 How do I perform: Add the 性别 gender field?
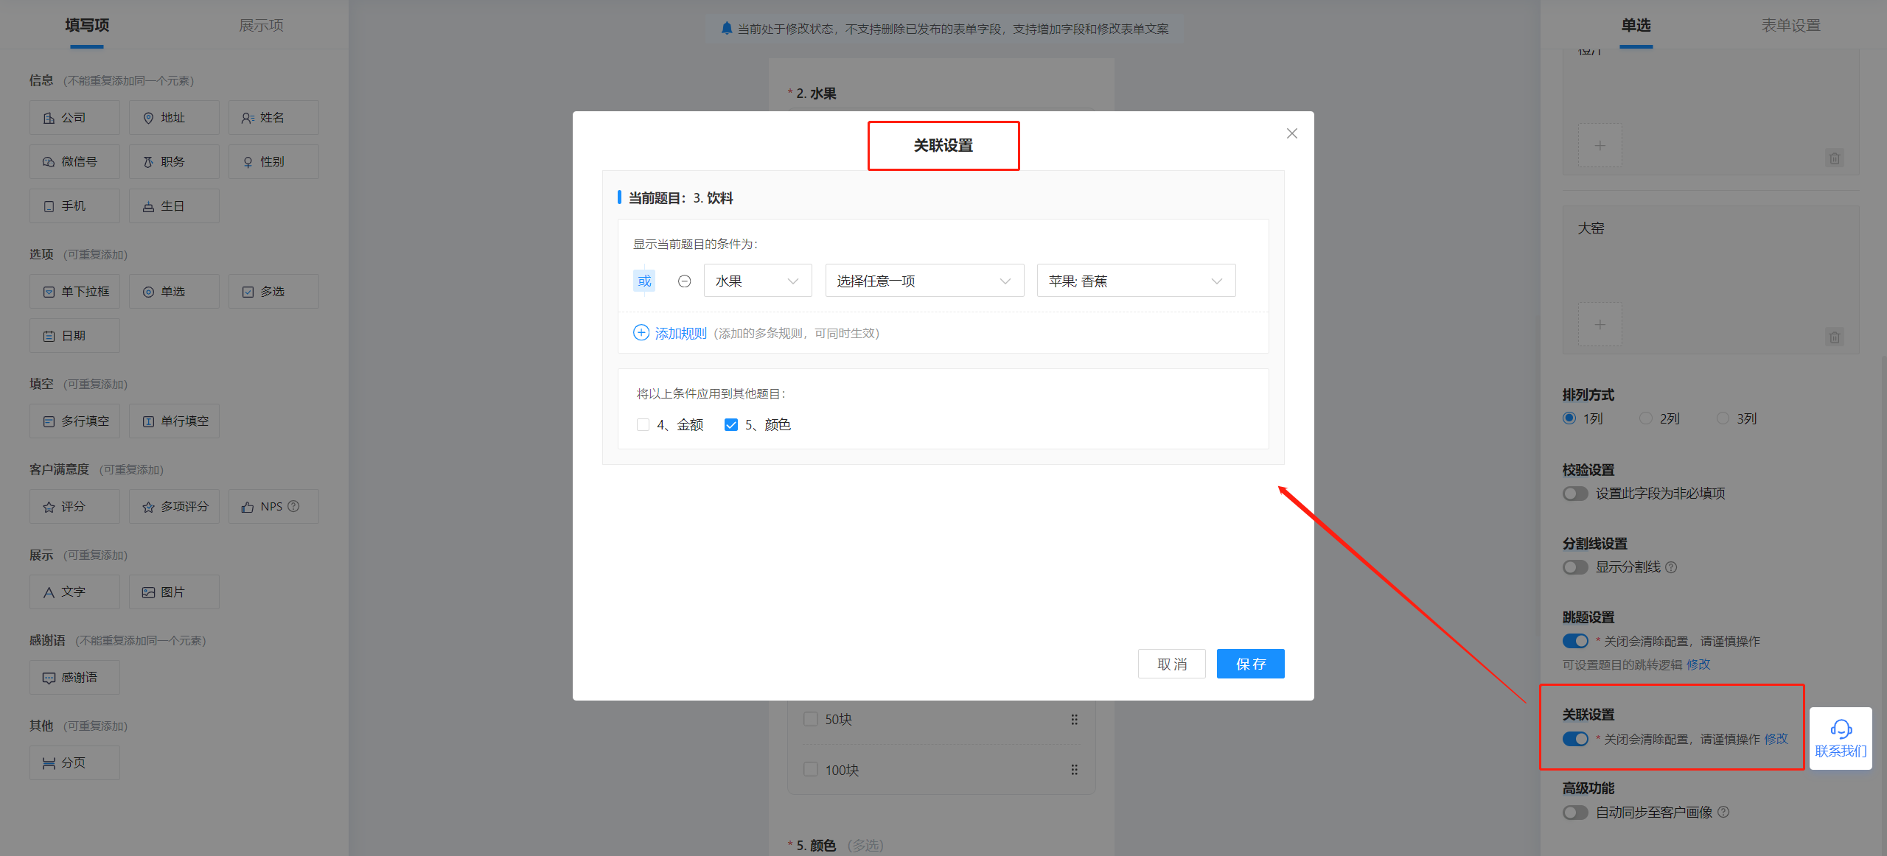pos(273,162)
